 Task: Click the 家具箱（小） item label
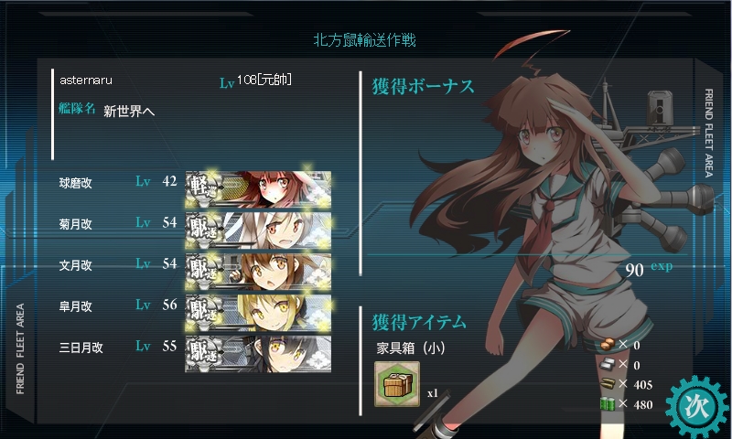[411, 348]
